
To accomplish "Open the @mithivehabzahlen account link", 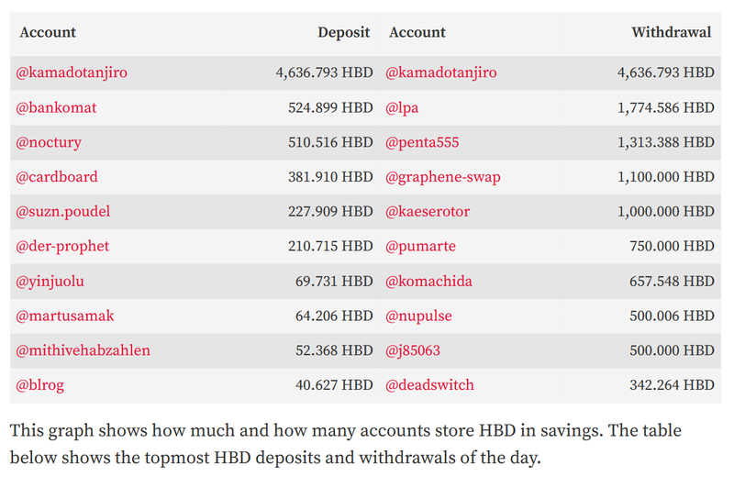I will click(x=83, y=350).
